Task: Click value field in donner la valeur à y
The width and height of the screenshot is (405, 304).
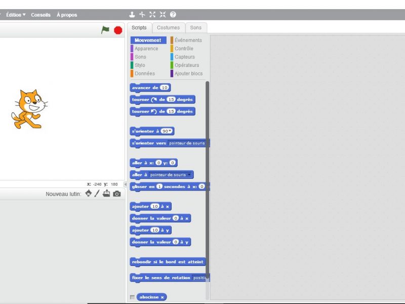Action: click(176, 242)
